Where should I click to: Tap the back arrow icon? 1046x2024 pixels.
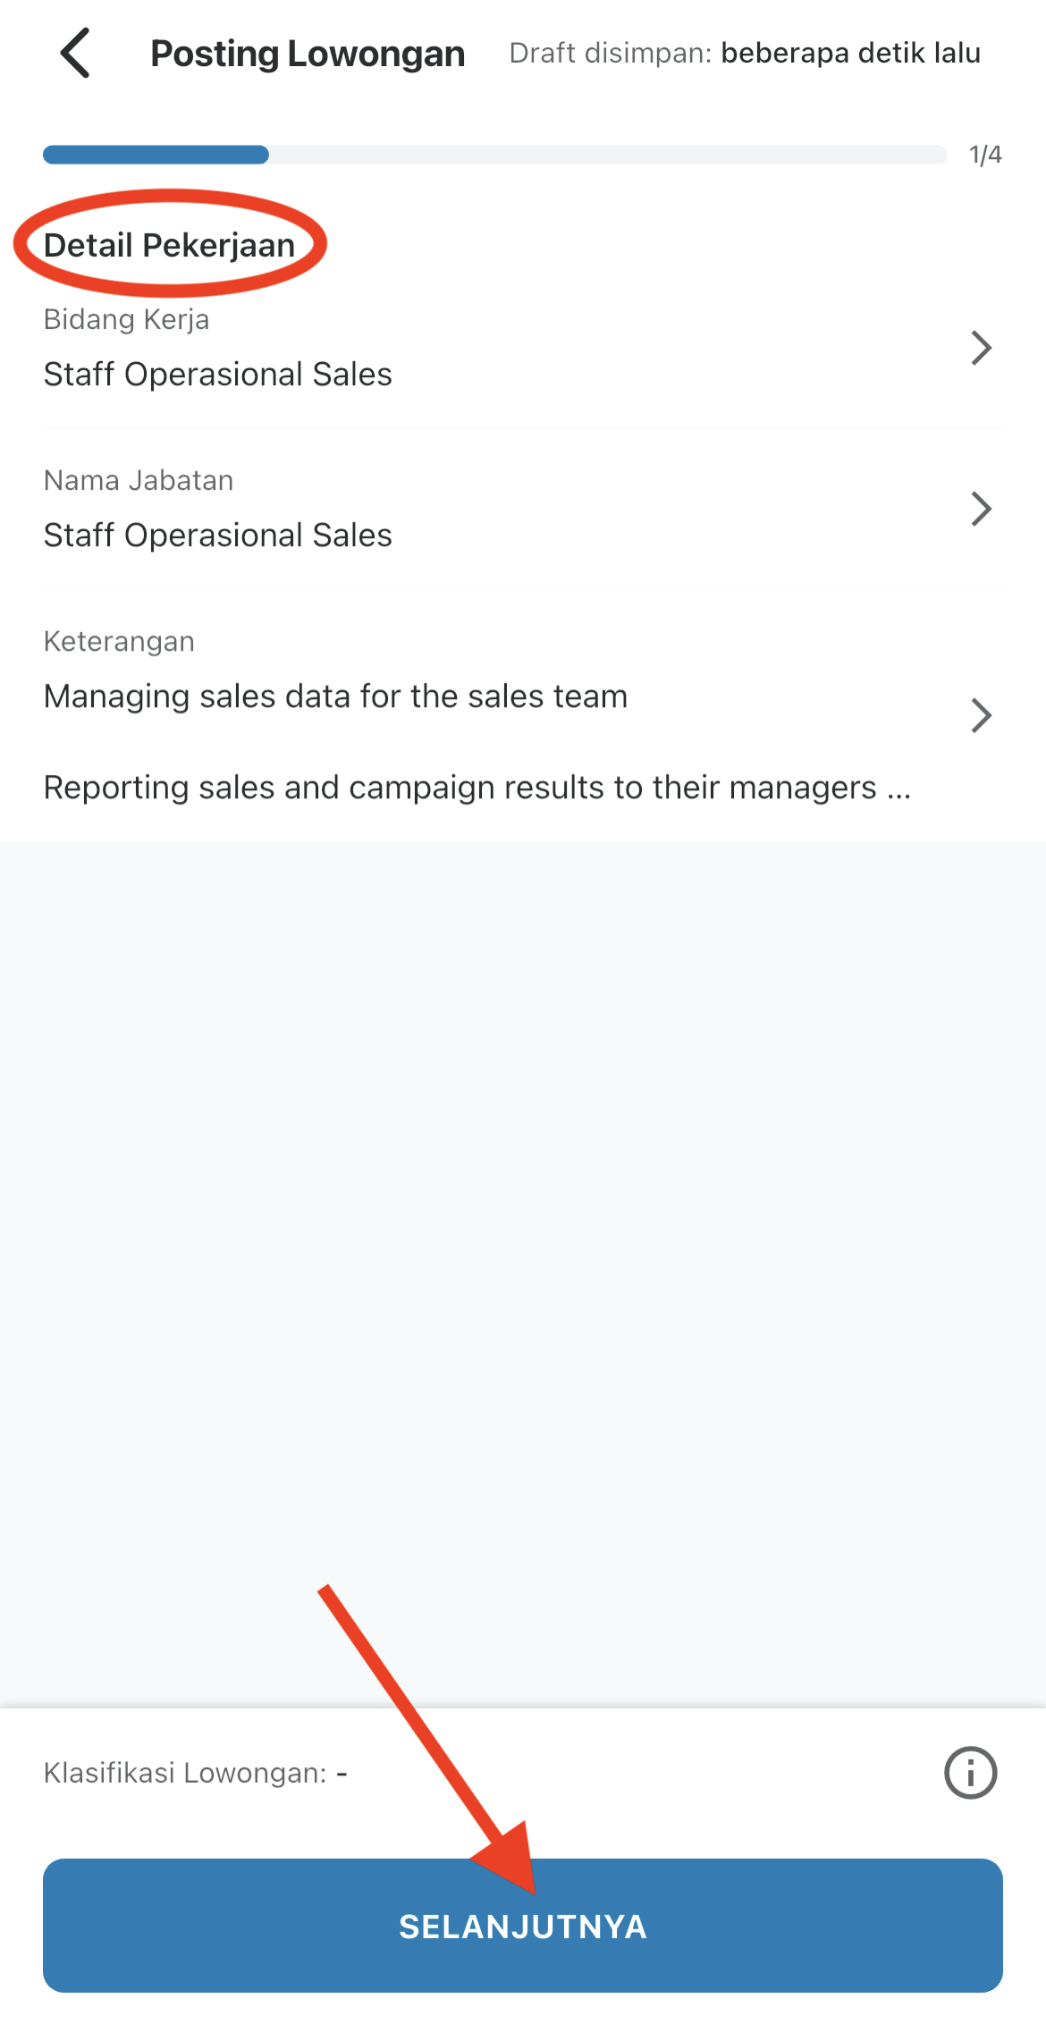(76, 54)
